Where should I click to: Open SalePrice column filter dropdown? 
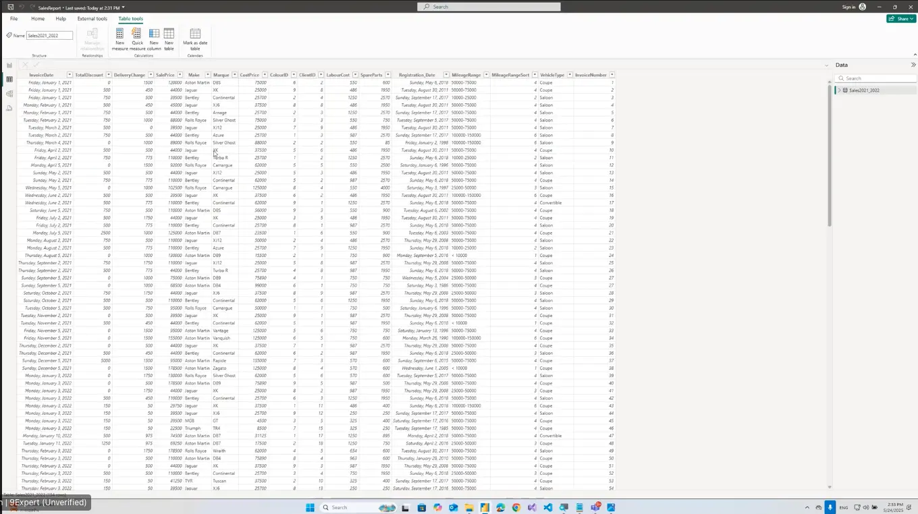point(180,75)
